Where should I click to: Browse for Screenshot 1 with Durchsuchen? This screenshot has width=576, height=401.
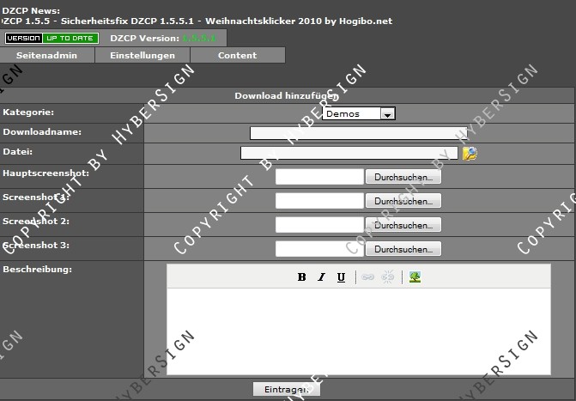point(403,201)
